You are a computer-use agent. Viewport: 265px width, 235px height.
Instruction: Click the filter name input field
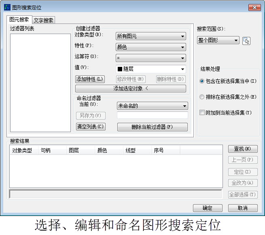152,115
